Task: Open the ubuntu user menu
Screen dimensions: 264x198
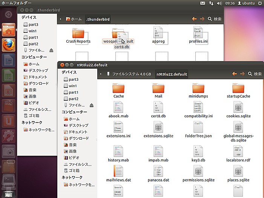Action: pos(246,3)
